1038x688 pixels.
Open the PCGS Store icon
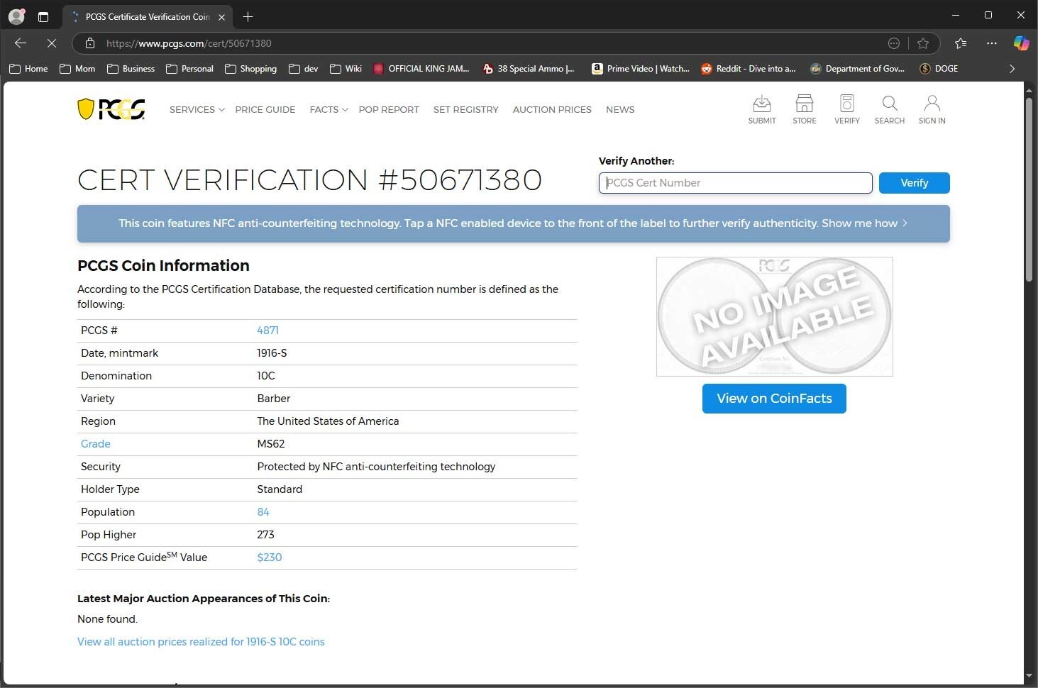pos(804,110)
